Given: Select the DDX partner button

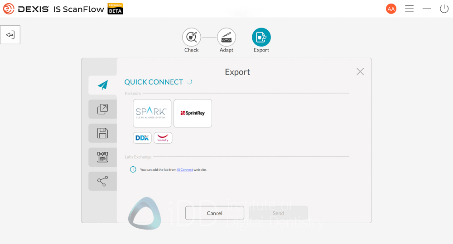Looking at the screenshot, I should (x=142, y=138).
